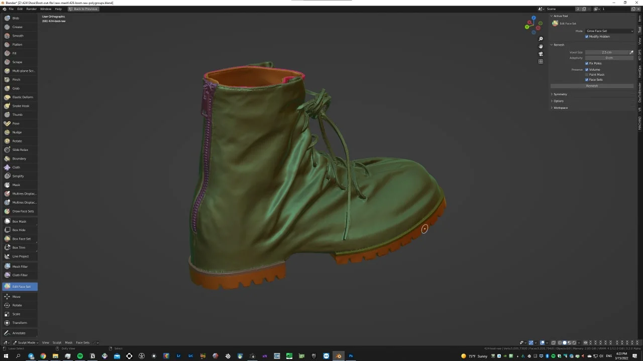Click the viewport zoom magnifier icon
This screenshot has height=361, width=643.
(541, 39)
